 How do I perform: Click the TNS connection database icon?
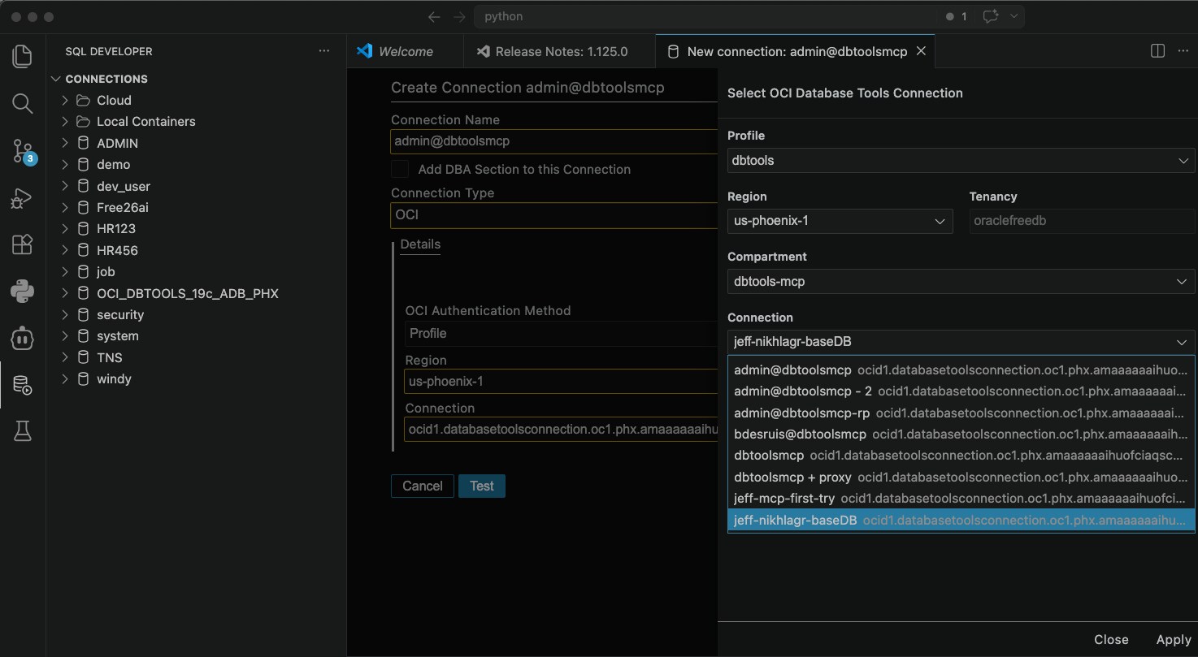click(83, 357)
